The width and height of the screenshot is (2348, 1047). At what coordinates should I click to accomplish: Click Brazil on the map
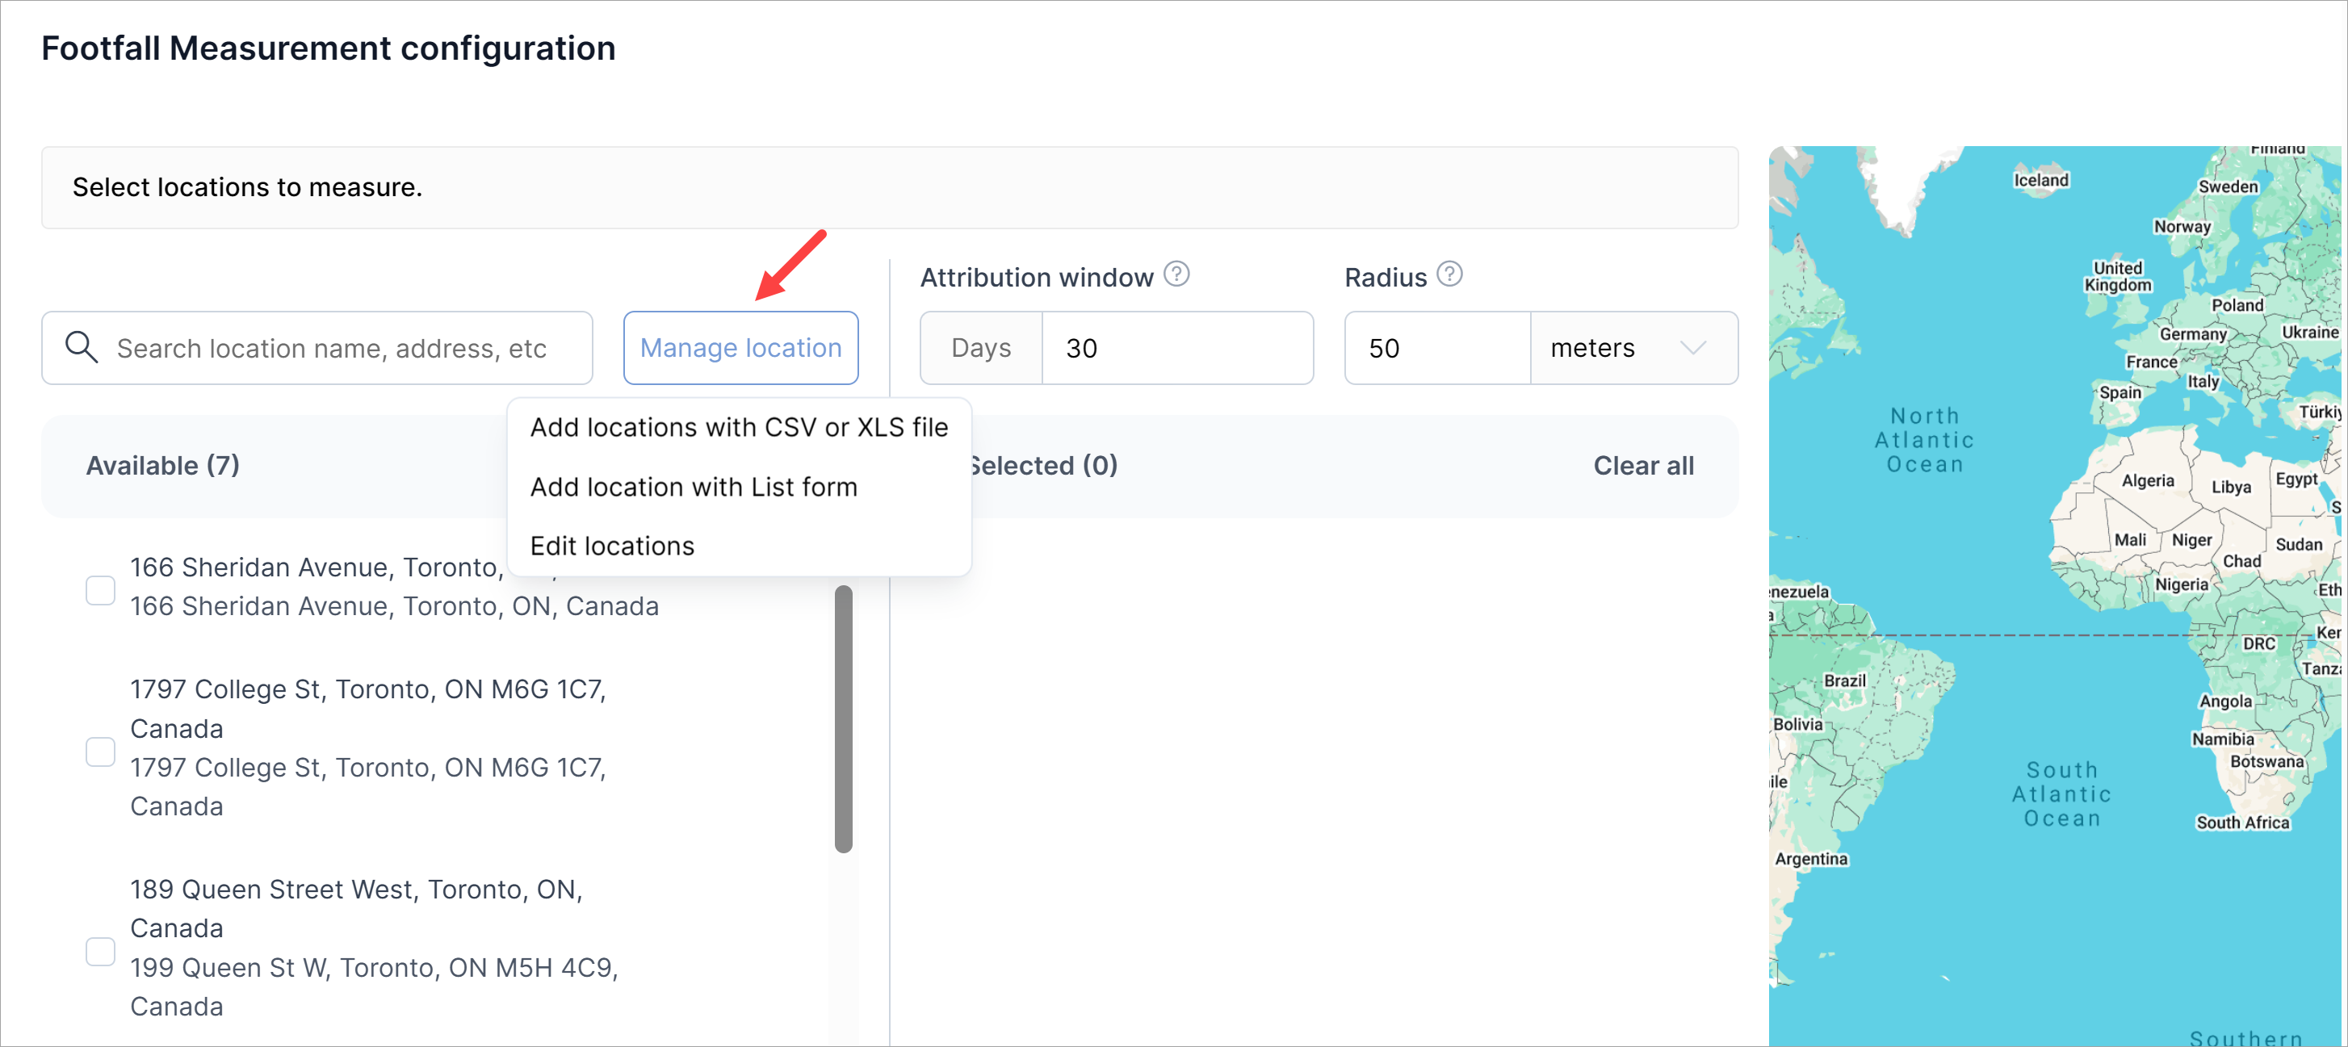pos(1845,681)
